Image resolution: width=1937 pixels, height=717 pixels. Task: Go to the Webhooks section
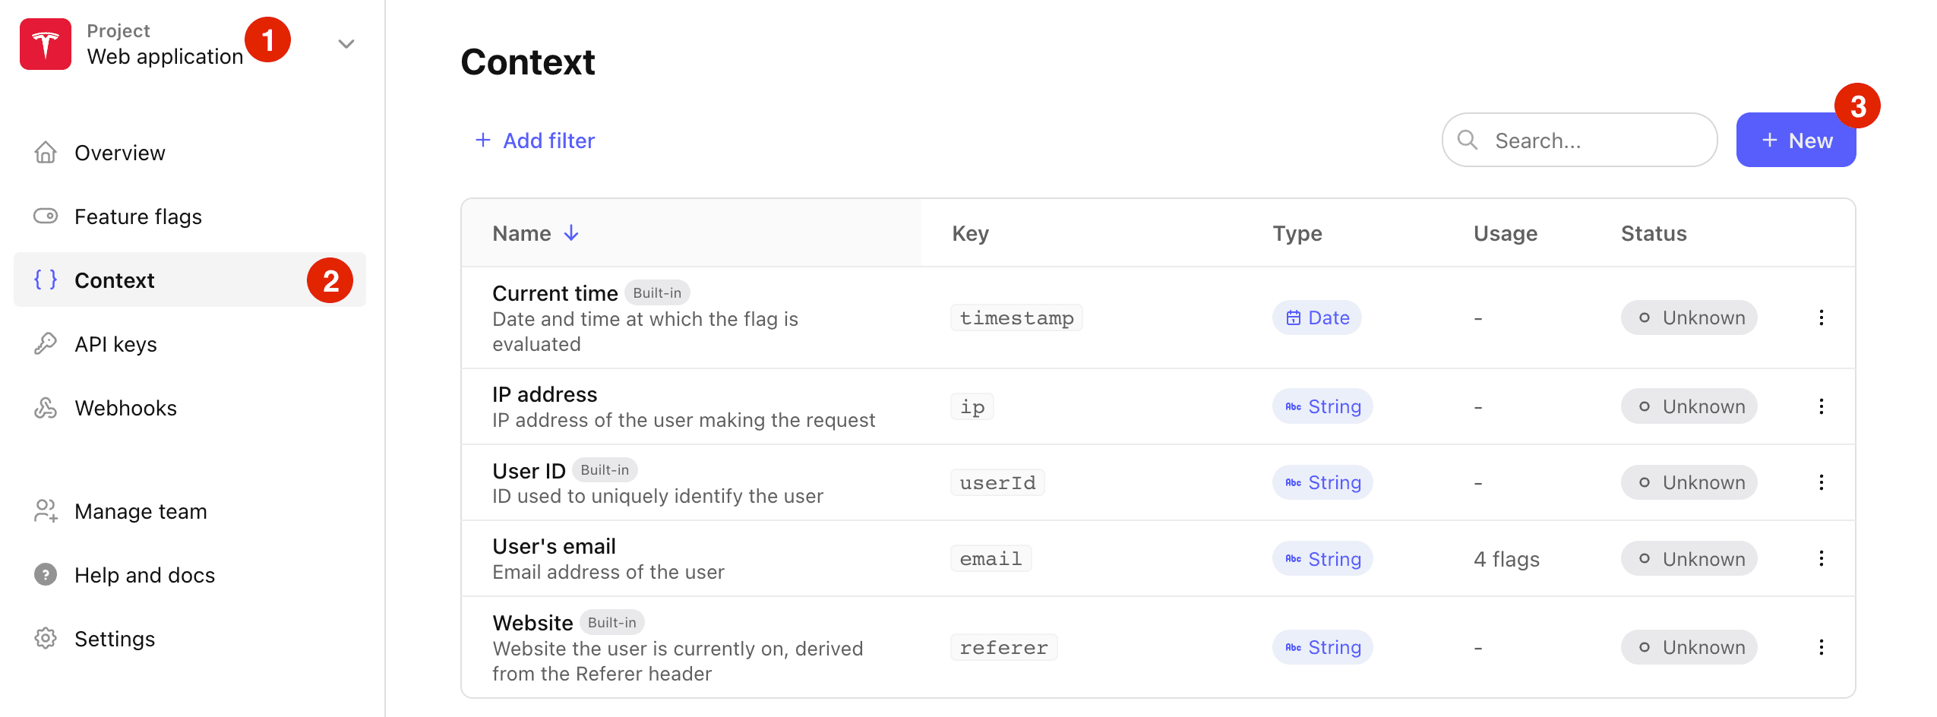coord(125,408)
